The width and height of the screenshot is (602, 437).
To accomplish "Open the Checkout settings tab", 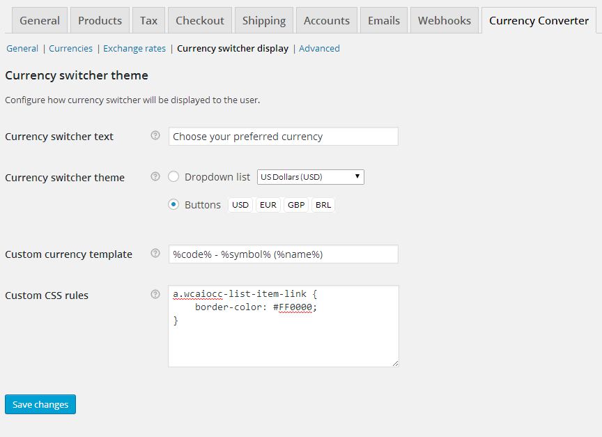I will [200, 20].
